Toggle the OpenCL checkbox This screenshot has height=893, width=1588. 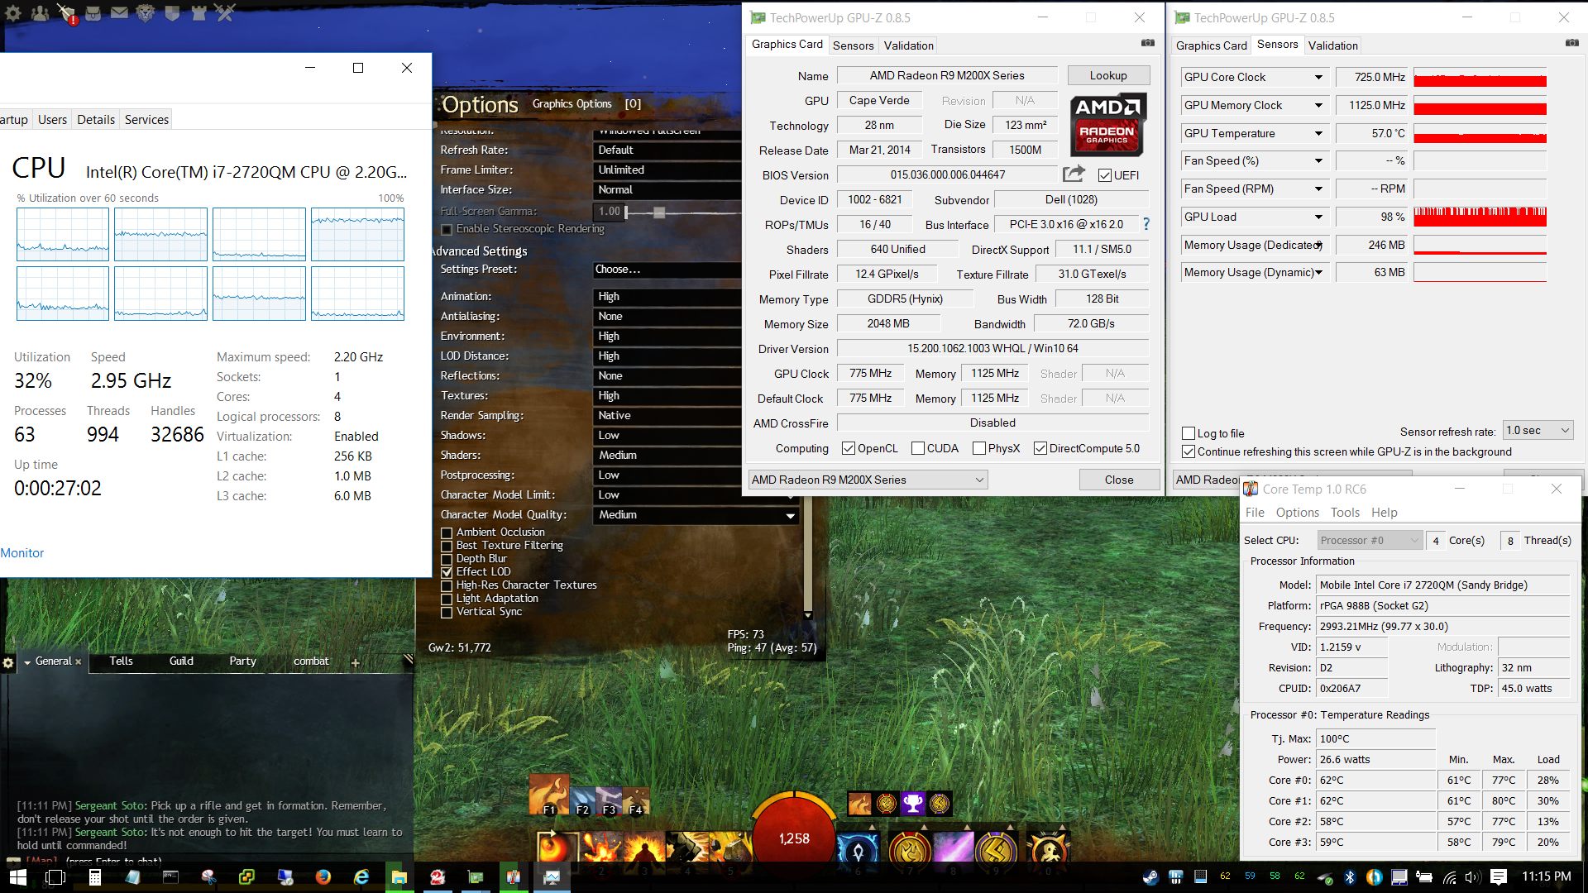coord(848,448)
